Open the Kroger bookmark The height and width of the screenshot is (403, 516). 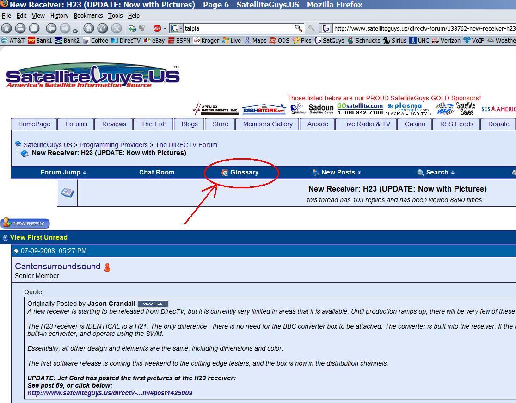[206, 41]
